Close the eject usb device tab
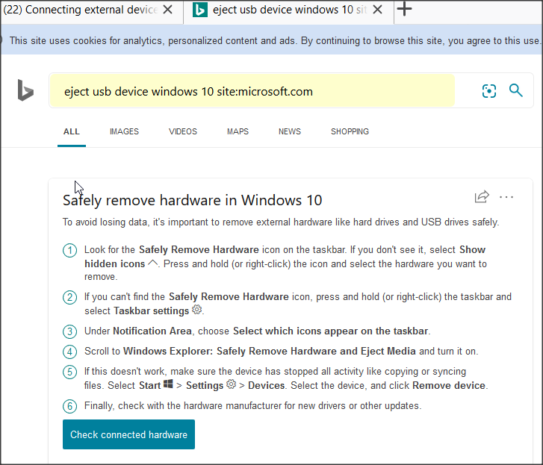The width and height of the screenshot is (543, 465). point(377,10)
